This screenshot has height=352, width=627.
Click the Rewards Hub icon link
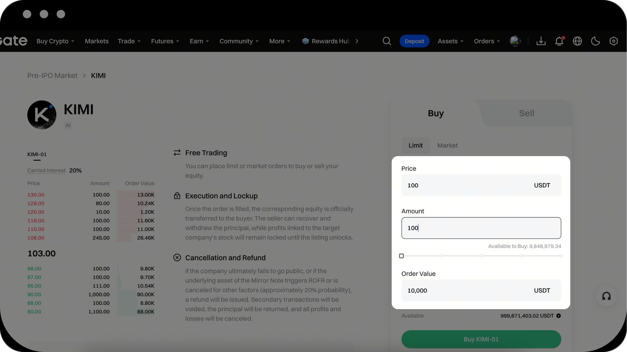point(326,41)
